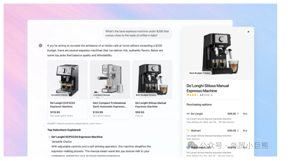Click info icon next to 4.3 rating
This screenshot has height=161, width=301.
coord(212,95)
